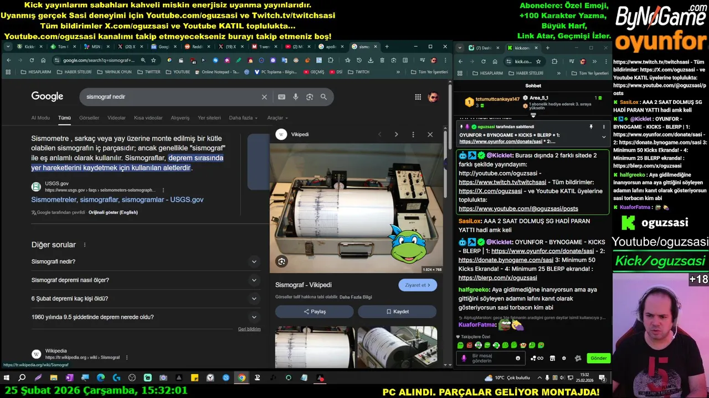The width and height of the screenshot is (709, 398).
Task: Open Diğer sorular three-dot menu
Action: 85,245
